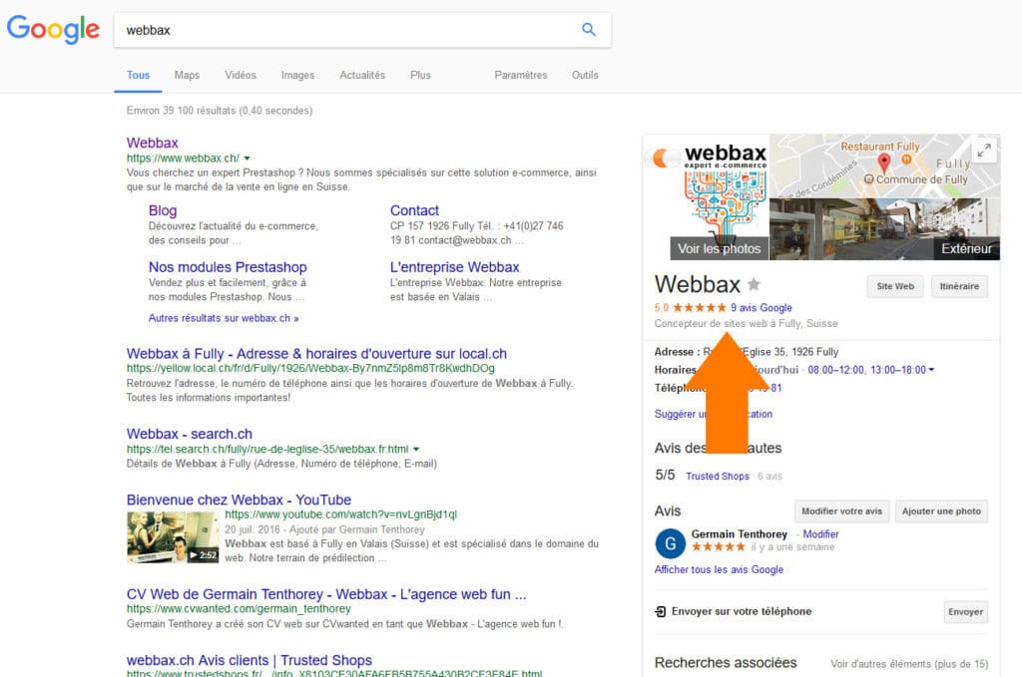Click the five-star rating beside 5,0

click(x=699, y=307)
